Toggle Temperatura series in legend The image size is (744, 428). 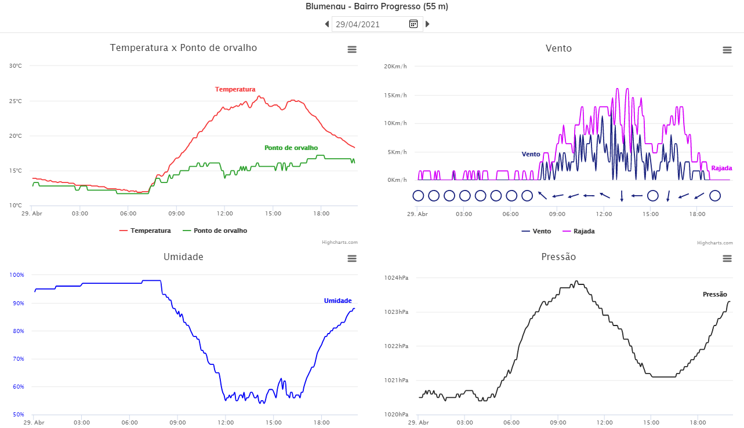tap(146, 231)
